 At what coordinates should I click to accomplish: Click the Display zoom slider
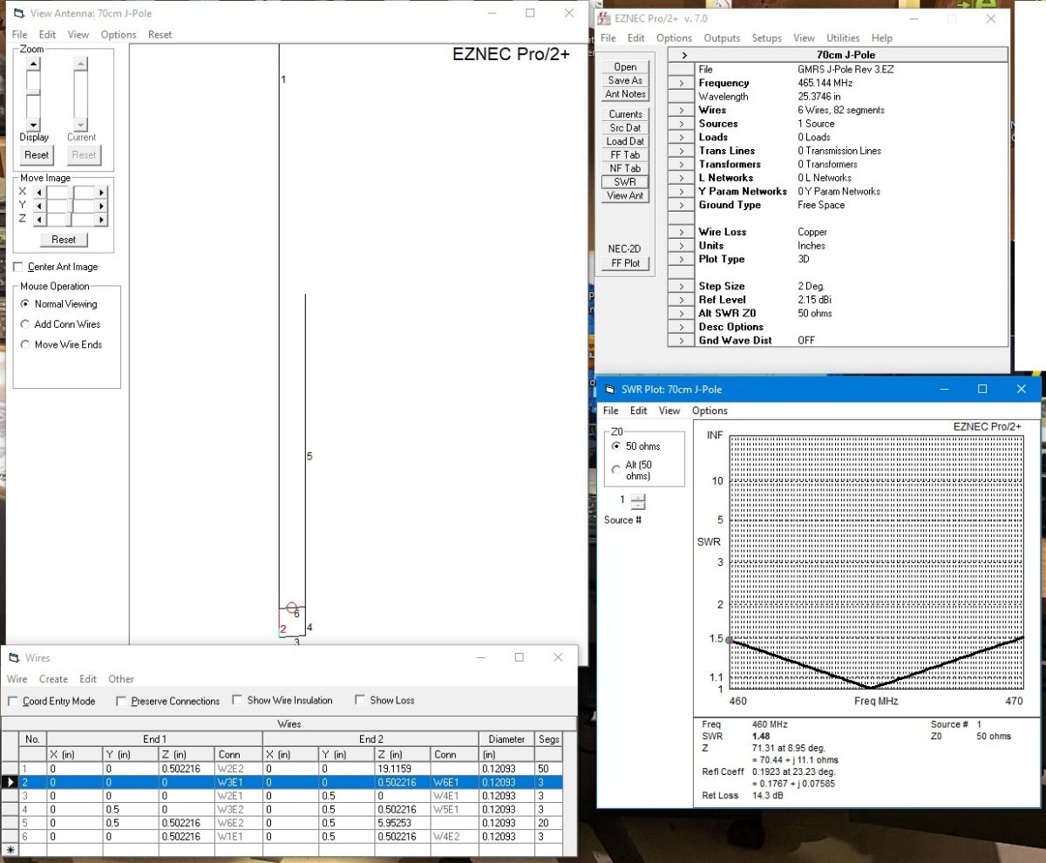33,94
